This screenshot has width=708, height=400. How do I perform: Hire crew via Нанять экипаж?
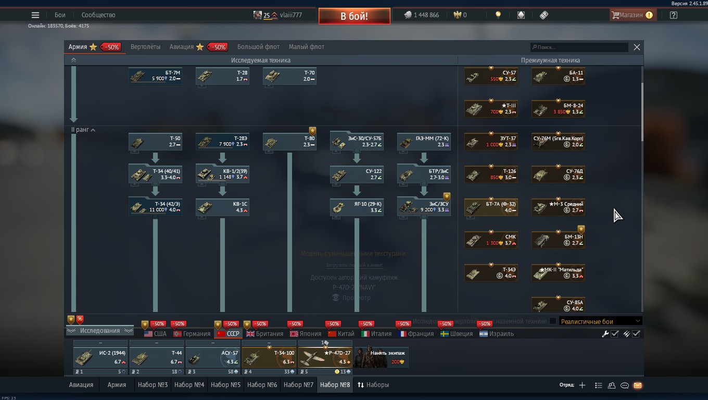point(382,357)
